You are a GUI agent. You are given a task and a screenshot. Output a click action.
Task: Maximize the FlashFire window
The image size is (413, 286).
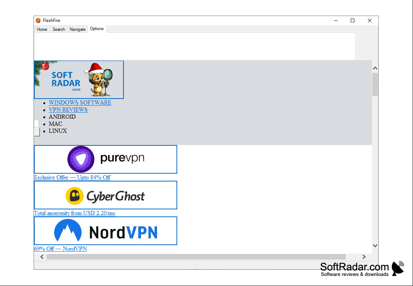pos(353,20)
